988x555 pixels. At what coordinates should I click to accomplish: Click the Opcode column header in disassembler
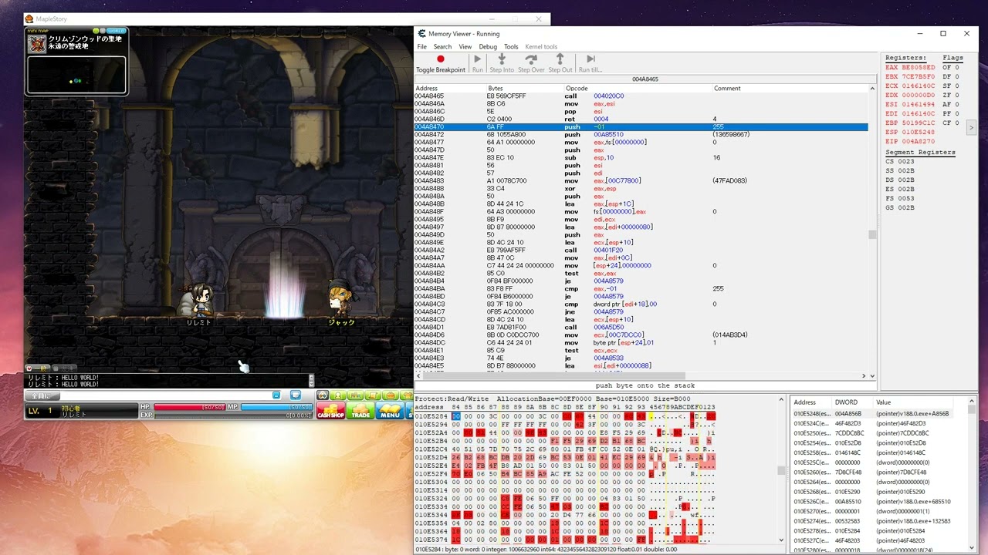click(x=638, y=88)
